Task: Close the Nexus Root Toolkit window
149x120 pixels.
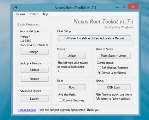Action: (133, 7)
